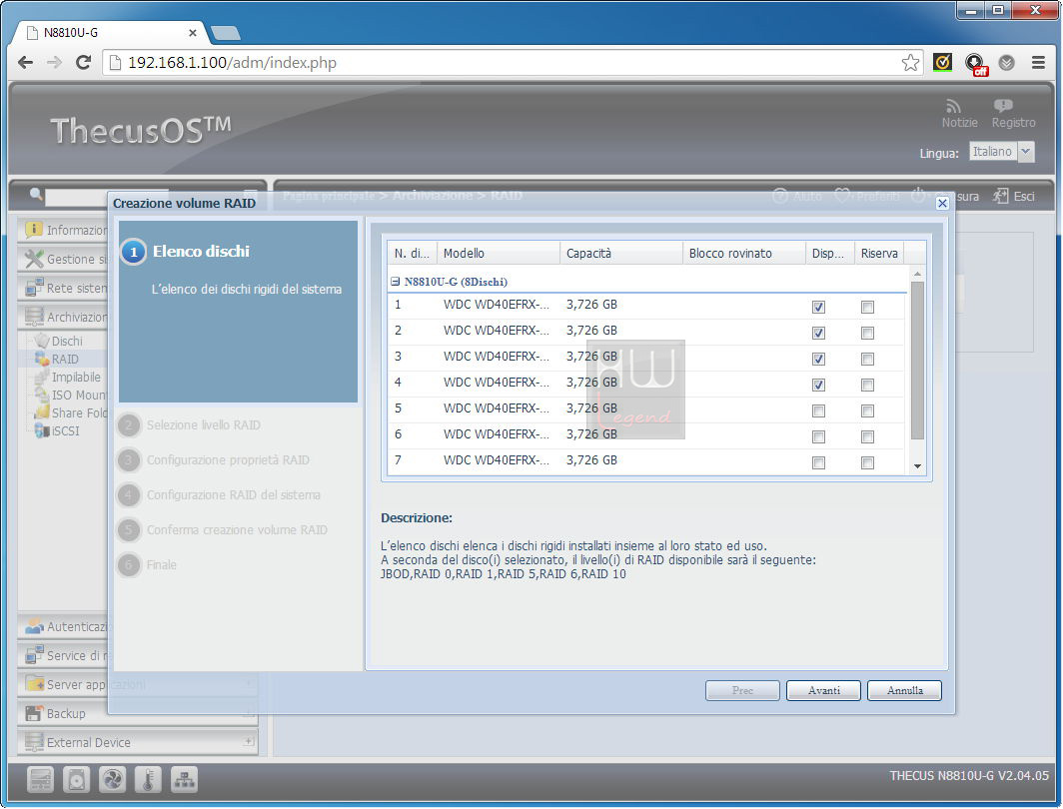Uncheck Disp. checkbox for disk 2
This screenshot has width=1063, height=809.
point(818,333)
